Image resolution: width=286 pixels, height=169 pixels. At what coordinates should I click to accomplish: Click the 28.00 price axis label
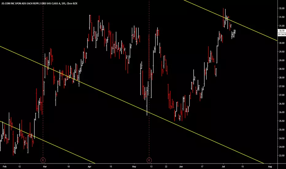(282, 78)
